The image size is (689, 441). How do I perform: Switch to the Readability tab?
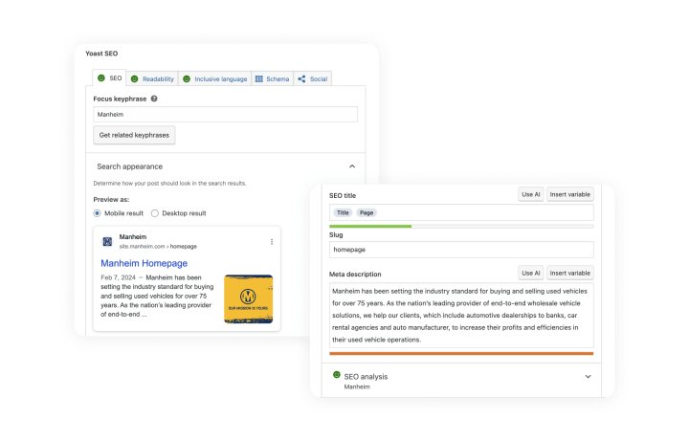tap(152, 79)
